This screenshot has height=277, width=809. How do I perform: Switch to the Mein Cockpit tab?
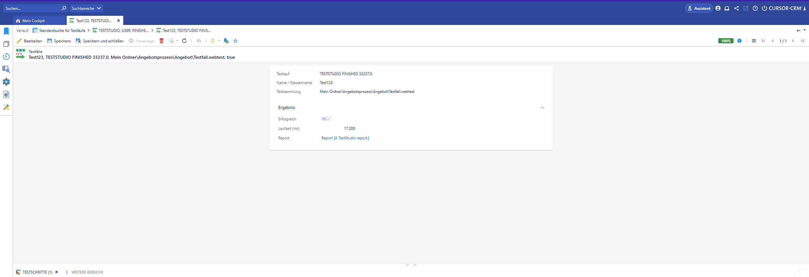tap(33, 21)
